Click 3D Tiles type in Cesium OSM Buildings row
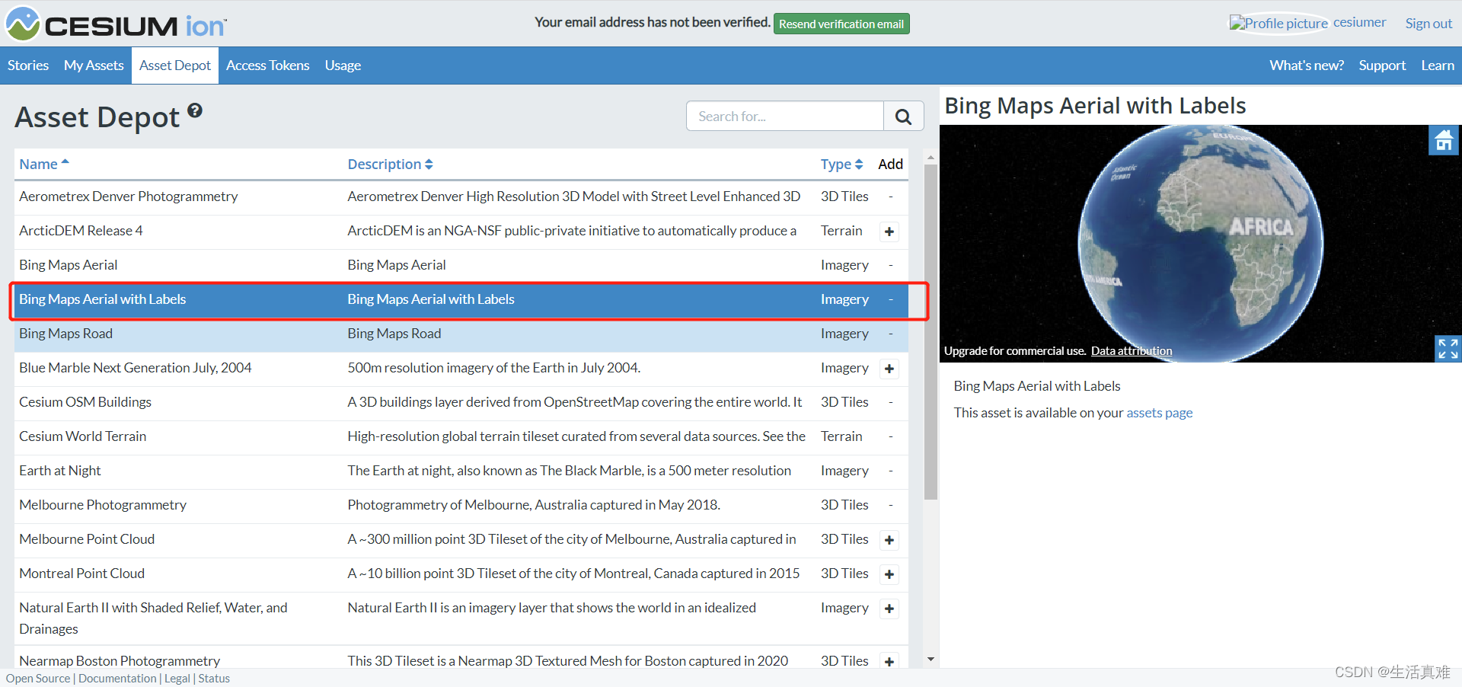1462x687 pixels. point(844,402)
